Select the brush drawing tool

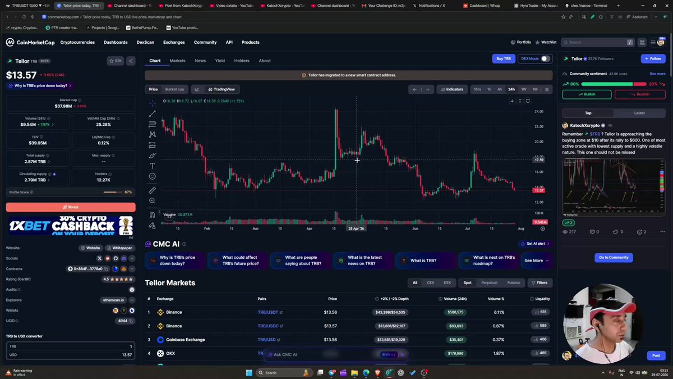(152, 156)
